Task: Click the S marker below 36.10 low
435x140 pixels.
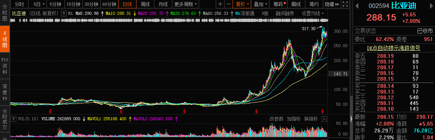Action: [x=121, y=111]
